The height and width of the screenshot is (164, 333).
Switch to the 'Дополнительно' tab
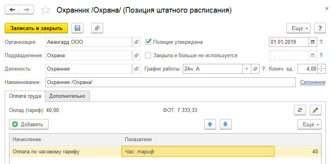(x=68, y=96)
